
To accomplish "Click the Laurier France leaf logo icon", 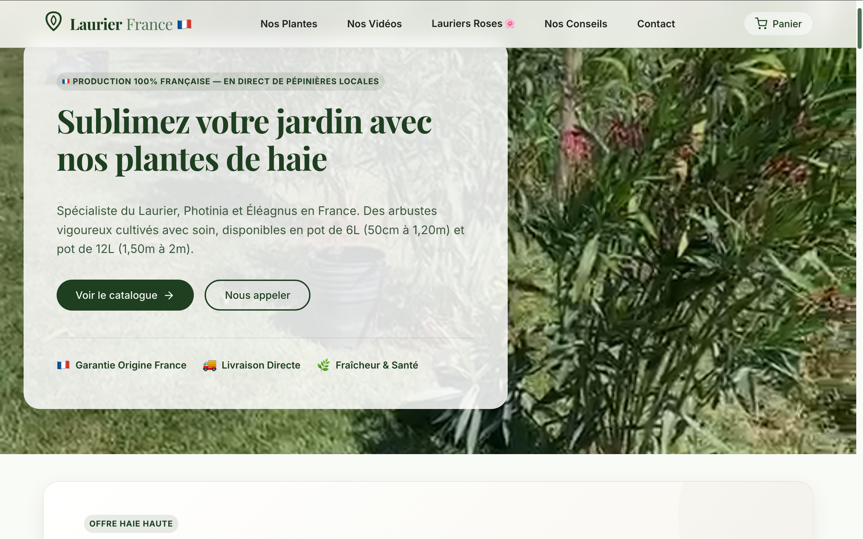I will tap(54, 21).
